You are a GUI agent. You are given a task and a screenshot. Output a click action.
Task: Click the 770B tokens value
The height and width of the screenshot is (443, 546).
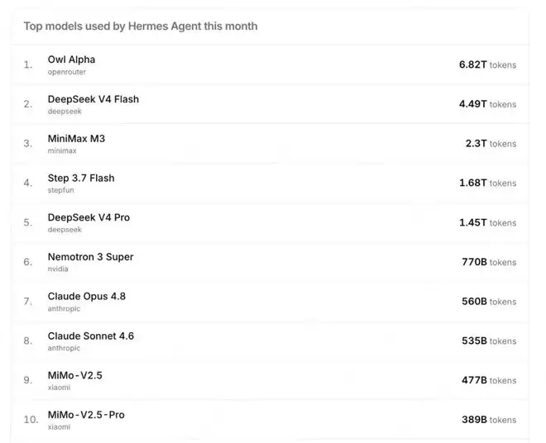tap(489, 262)
